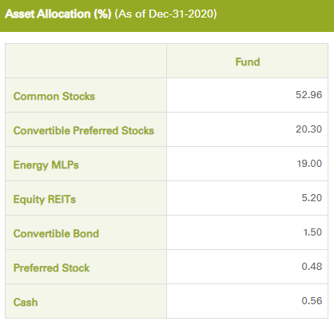Click the blank area beside Energy MLPs value
Viewport: 334px width, 325px height.
coord(229,164)
